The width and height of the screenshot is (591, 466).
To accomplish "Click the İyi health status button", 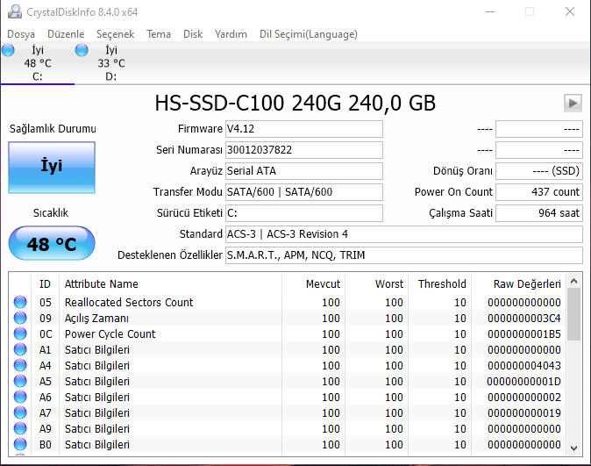I will (x=52, y=167).
